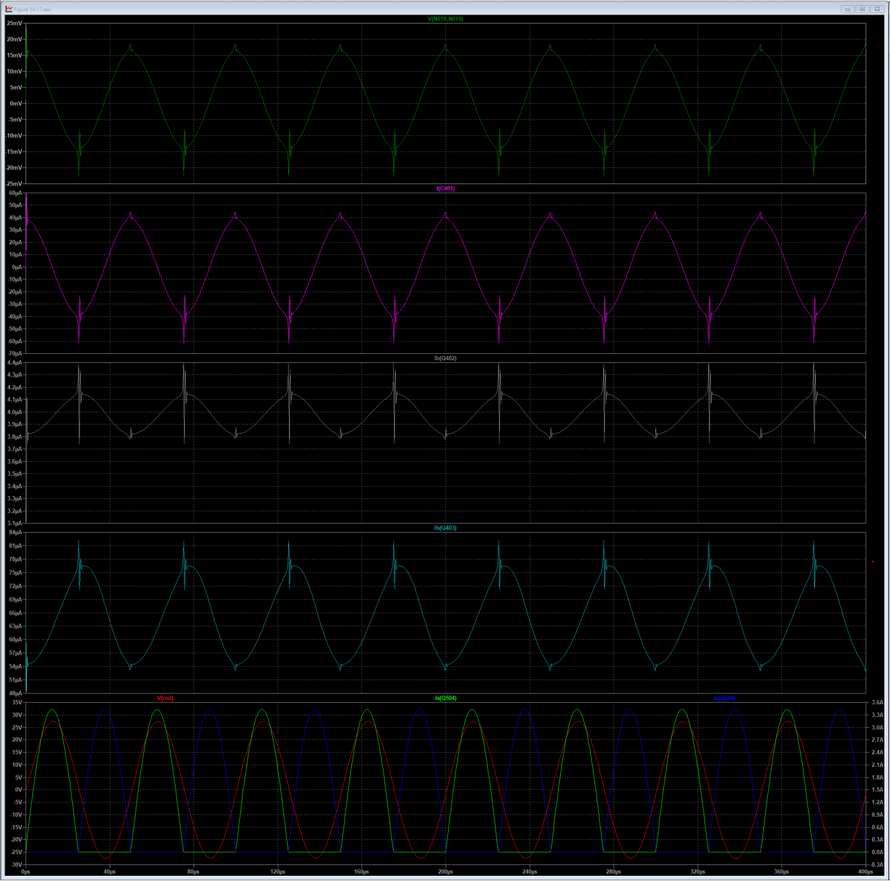890x881 pixels.
Task: Click the blue Is(Q604) trace label
Action: [x=724, y=698]
